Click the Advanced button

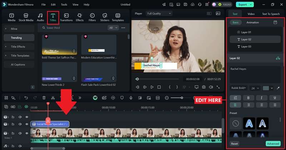point(273,144)
